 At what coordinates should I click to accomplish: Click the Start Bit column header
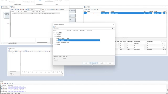point(82,31)
